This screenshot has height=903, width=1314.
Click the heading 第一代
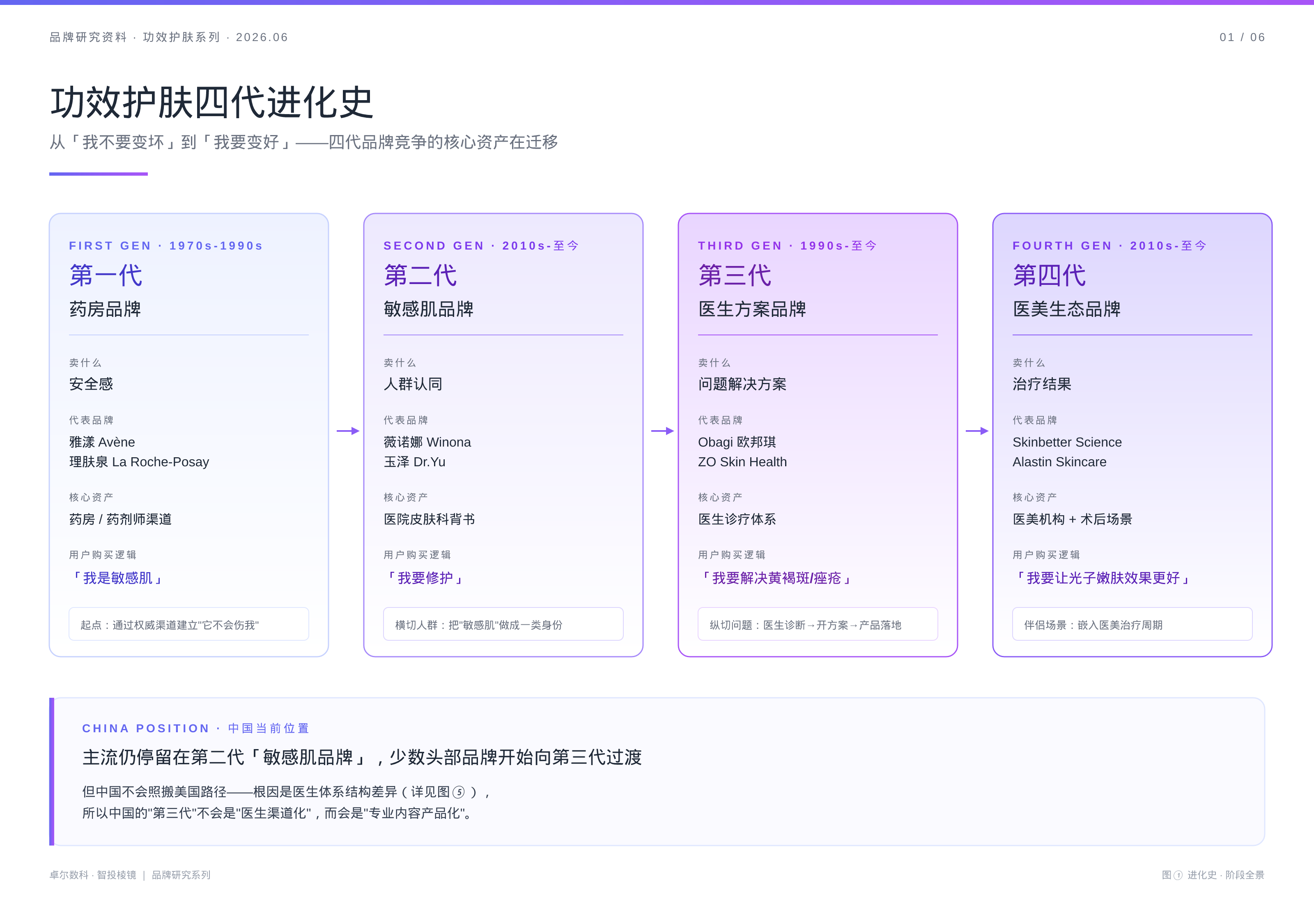[x=106, y=275]
